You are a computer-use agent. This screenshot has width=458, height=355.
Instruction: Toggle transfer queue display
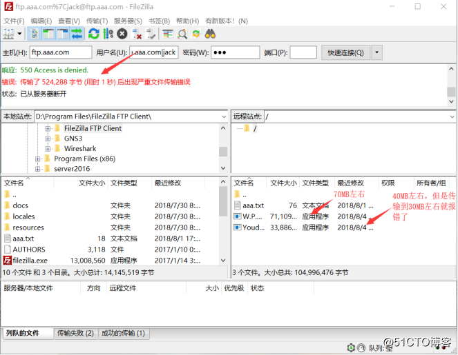pyautogui.click(x=77, y=34)
